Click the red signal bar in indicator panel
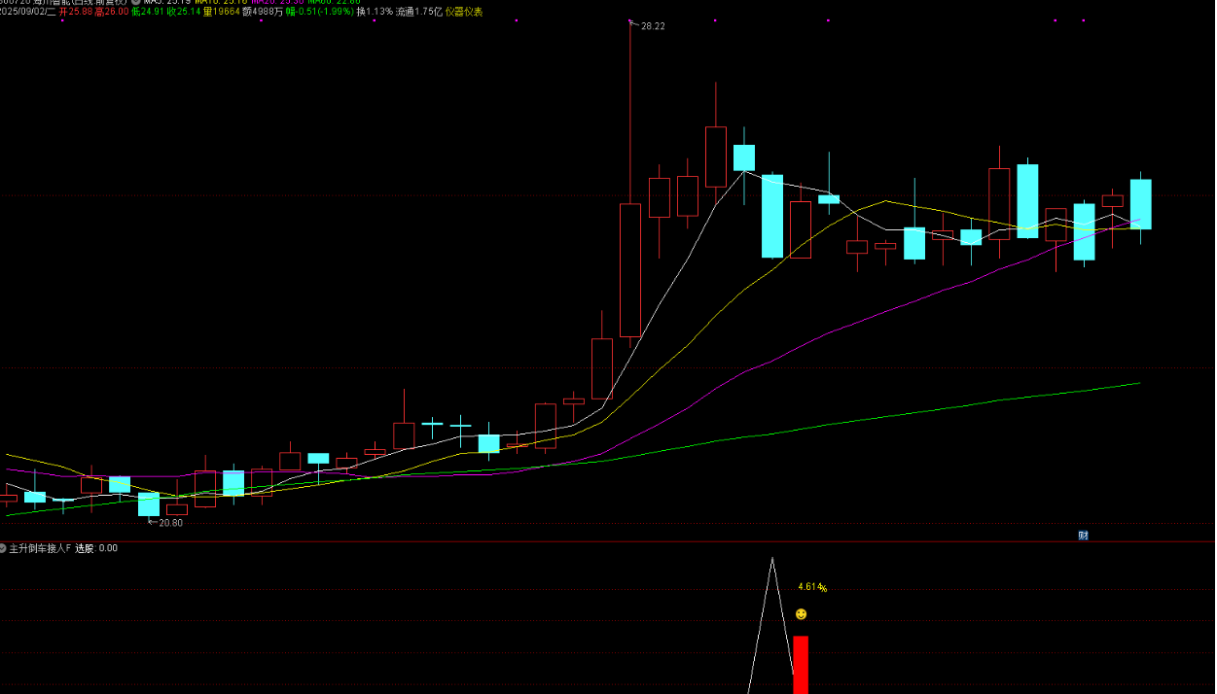1217x694 pixels. click(801, 665)
